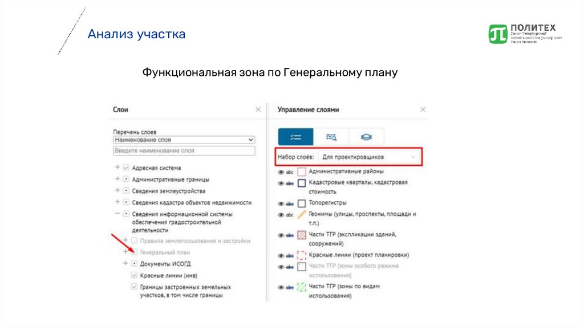Toggle abc labels for Красные линии проект планировки
The height and width of the screenshot is (327, 584).
(x=290, y=256)
